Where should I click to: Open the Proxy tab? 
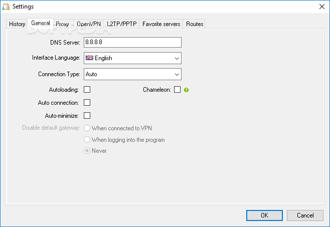click(63, 24)
